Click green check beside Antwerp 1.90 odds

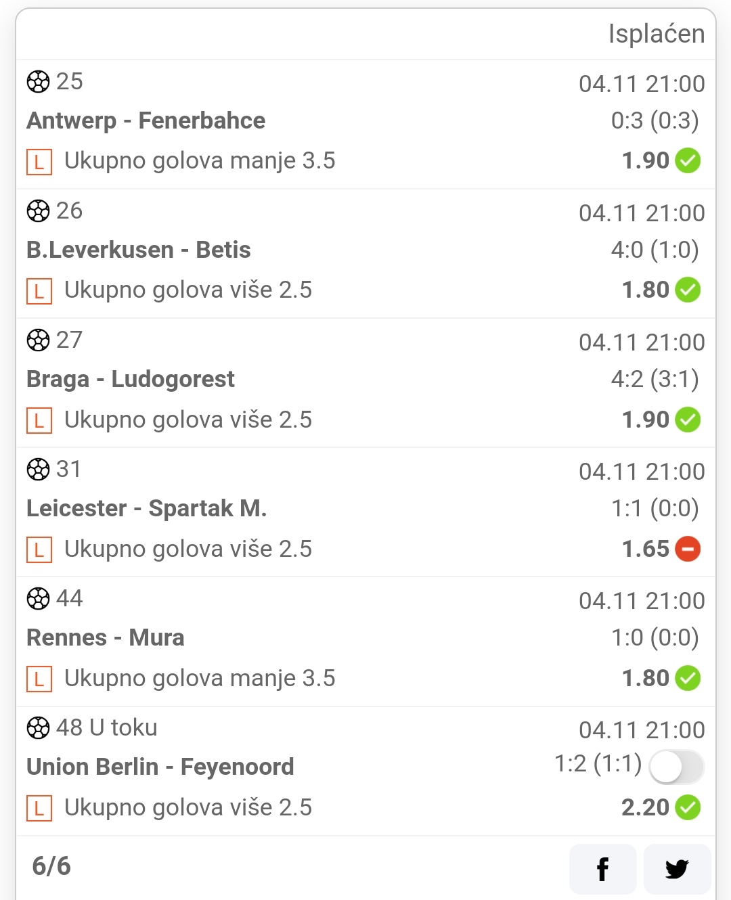point(688,160)
